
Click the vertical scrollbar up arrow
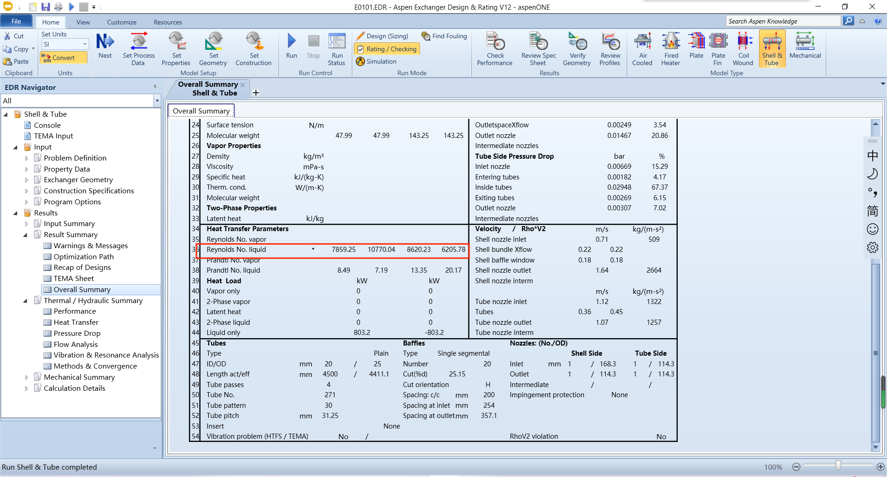point(875,124)
